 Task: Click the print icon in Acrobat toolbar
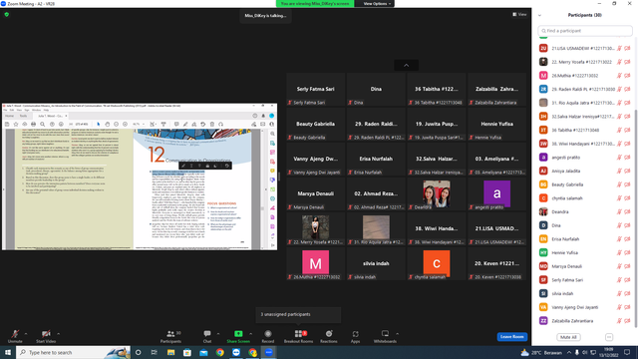point(33,124)
